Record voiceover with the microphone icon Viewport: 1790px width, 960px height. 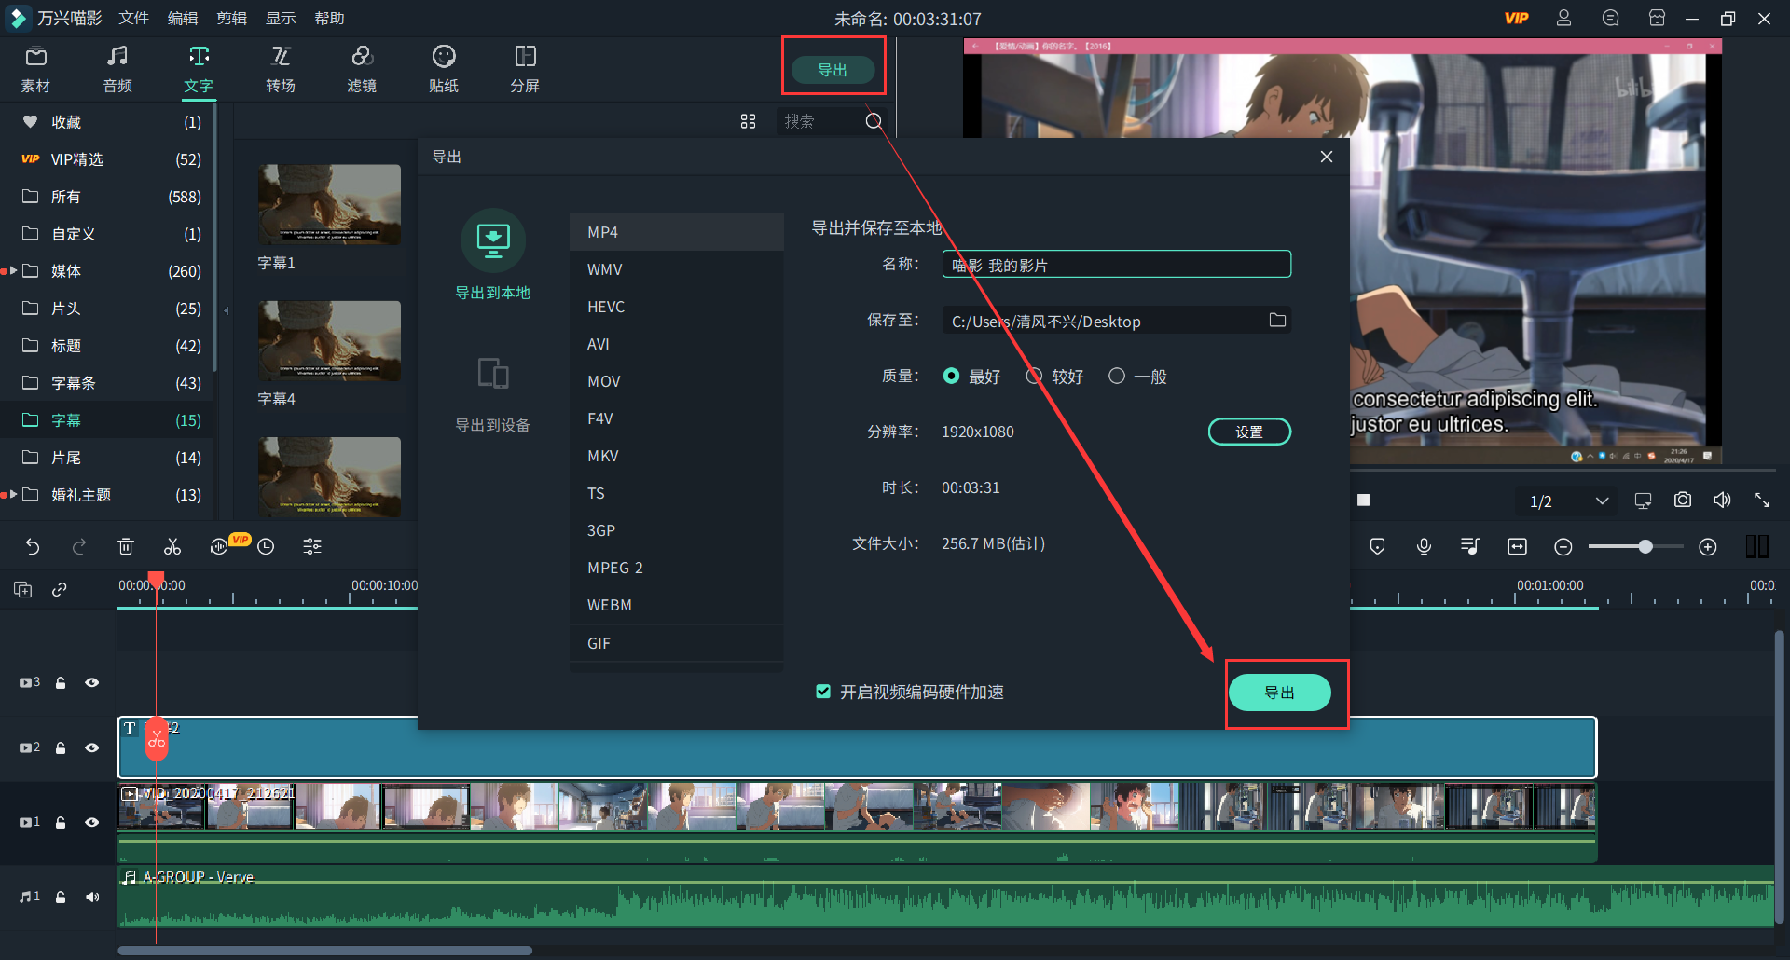(1424, 547)
